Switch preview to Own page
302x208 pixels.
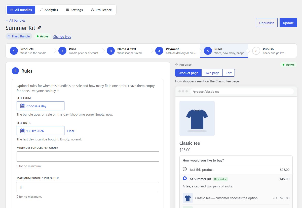(x=212, y=73)
